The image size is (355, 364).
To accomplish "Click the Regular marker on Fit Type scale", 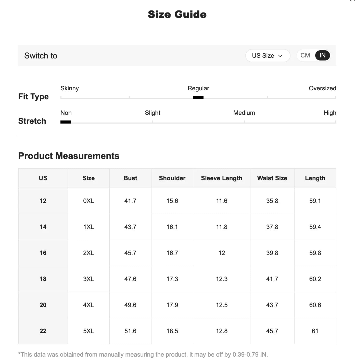I will 198,97.
